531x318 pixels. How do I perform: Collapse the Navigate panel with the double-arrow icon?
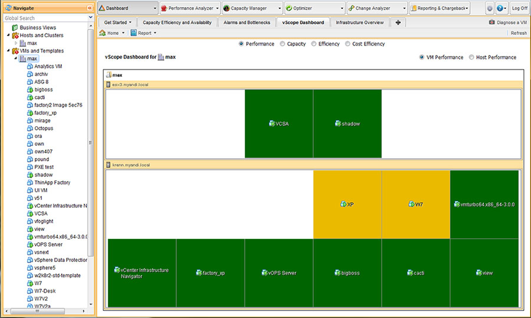tap(90, 8)
